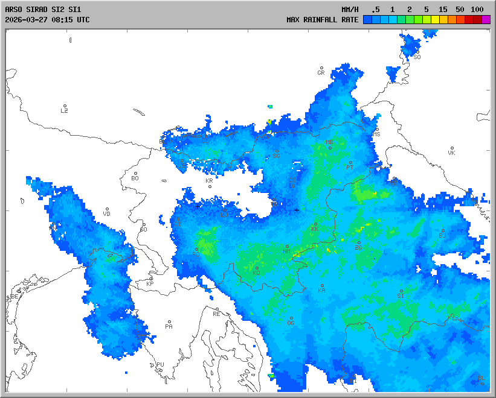Pick the yellow swatch in rainfall legend
This screenshot has width=496, height=398.
435,19
